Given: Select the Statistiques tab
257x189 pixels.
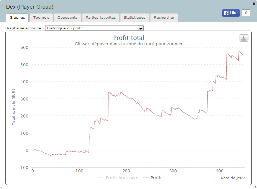Looking at the screenshot, I should [x=135, y=18].
